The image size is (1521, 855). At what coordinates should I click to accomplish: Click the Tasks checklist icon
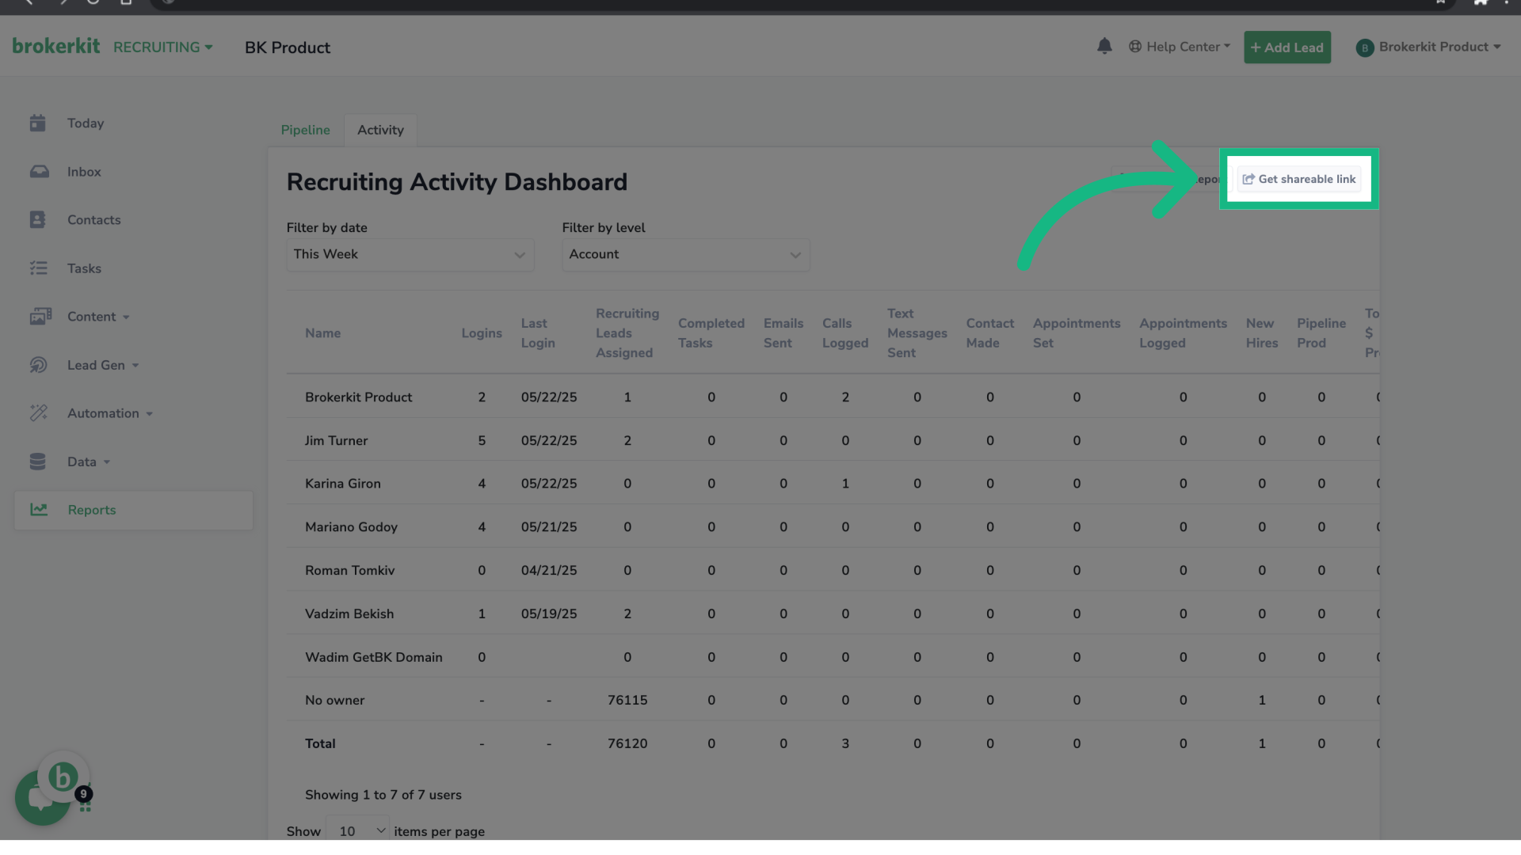tap(39, 268)
